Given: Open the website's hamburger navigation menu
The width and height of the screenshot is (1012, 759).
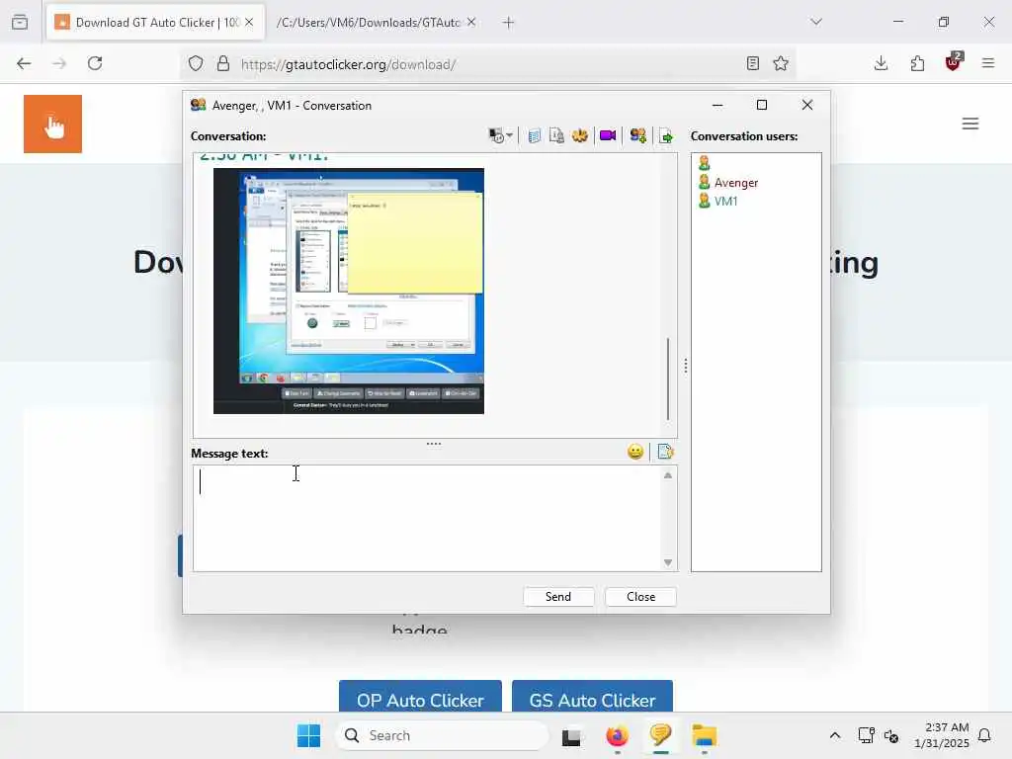Looking at the screenshot, I should 970,124.
